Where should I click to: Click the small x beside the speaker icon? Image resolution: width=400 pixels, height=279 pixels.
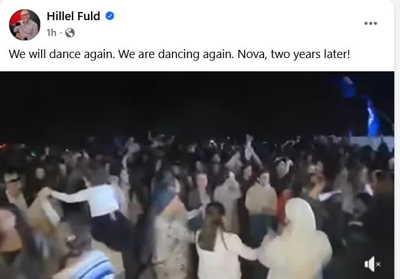pyautogui.click(x=378, y=264)
